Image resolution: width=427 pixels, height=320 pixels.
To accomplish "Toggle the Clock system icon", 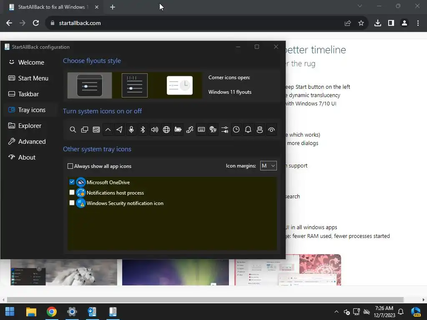I will click(236, 130).
